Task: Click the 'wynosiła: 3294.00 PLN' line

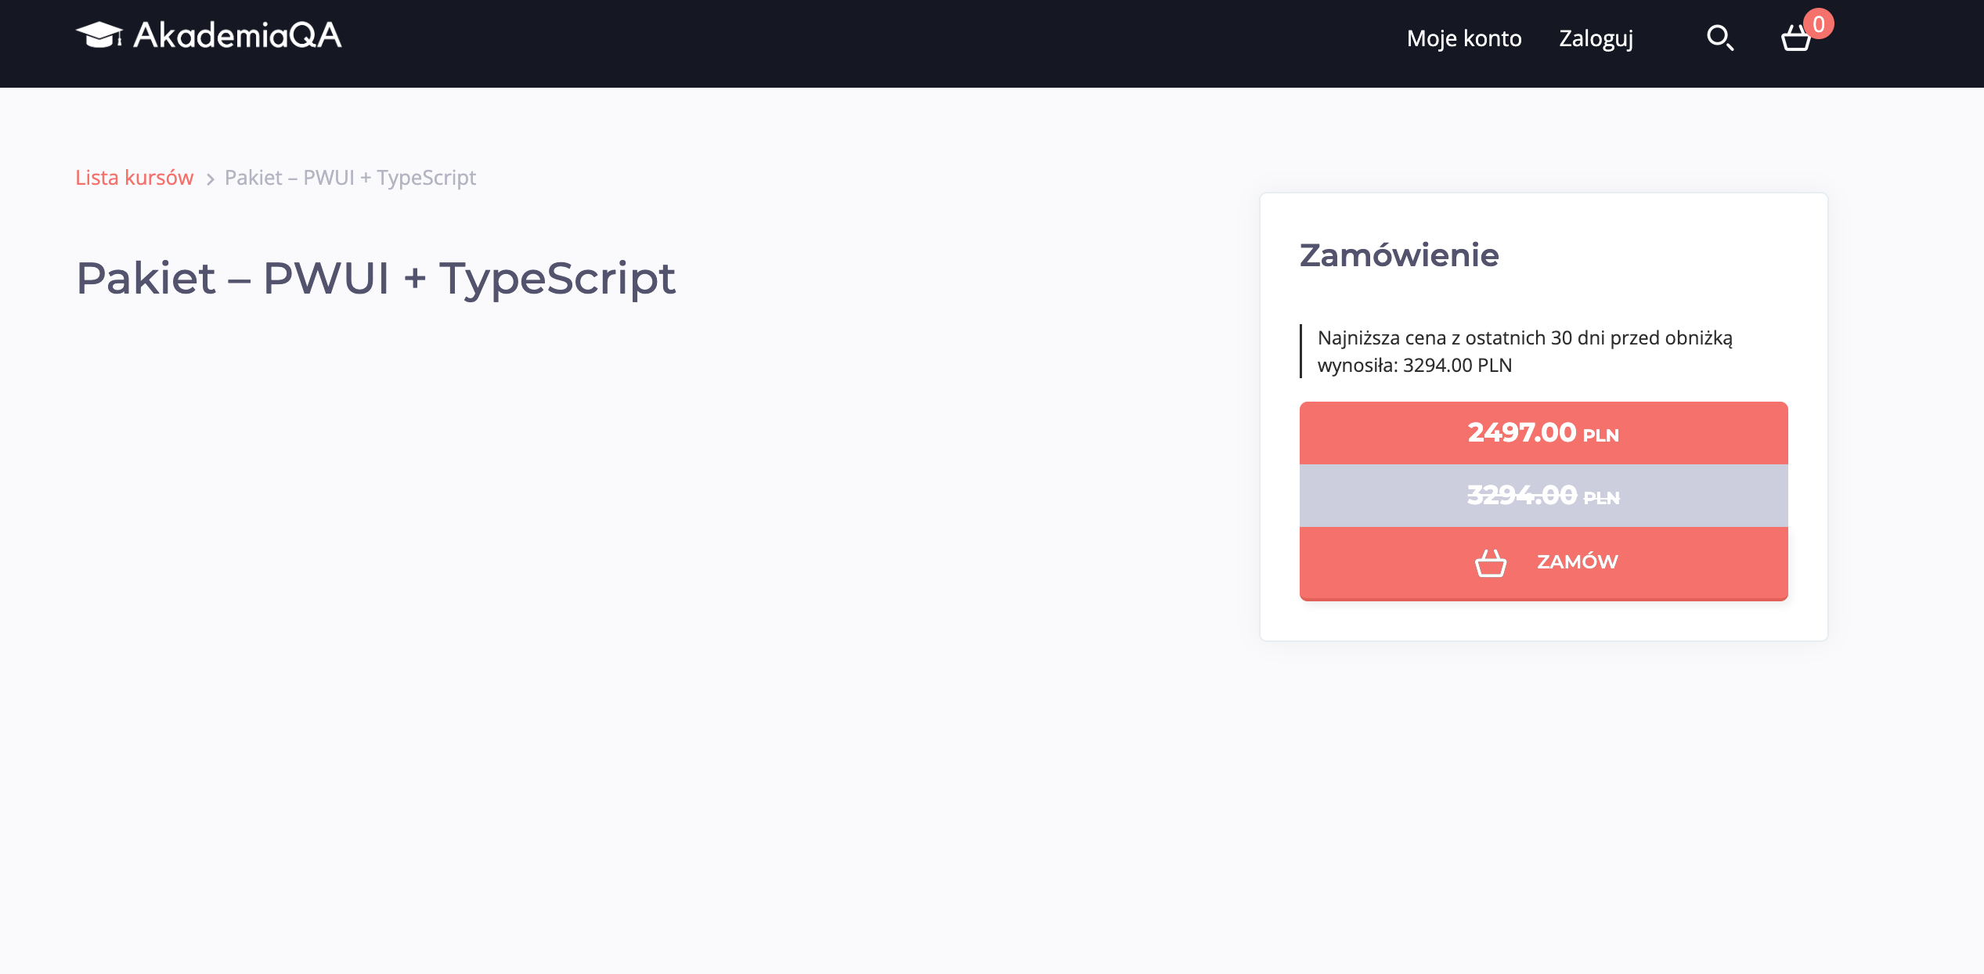Action: tap(1414, 366)
